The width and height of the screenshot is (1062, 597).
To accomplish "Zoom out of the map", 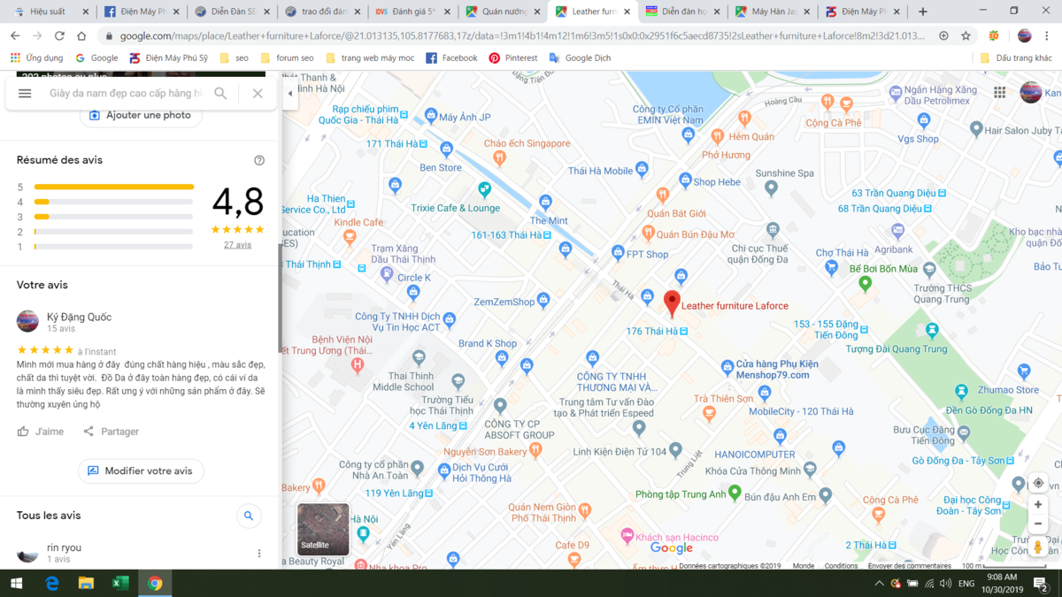I will (x=1038, y=524).
